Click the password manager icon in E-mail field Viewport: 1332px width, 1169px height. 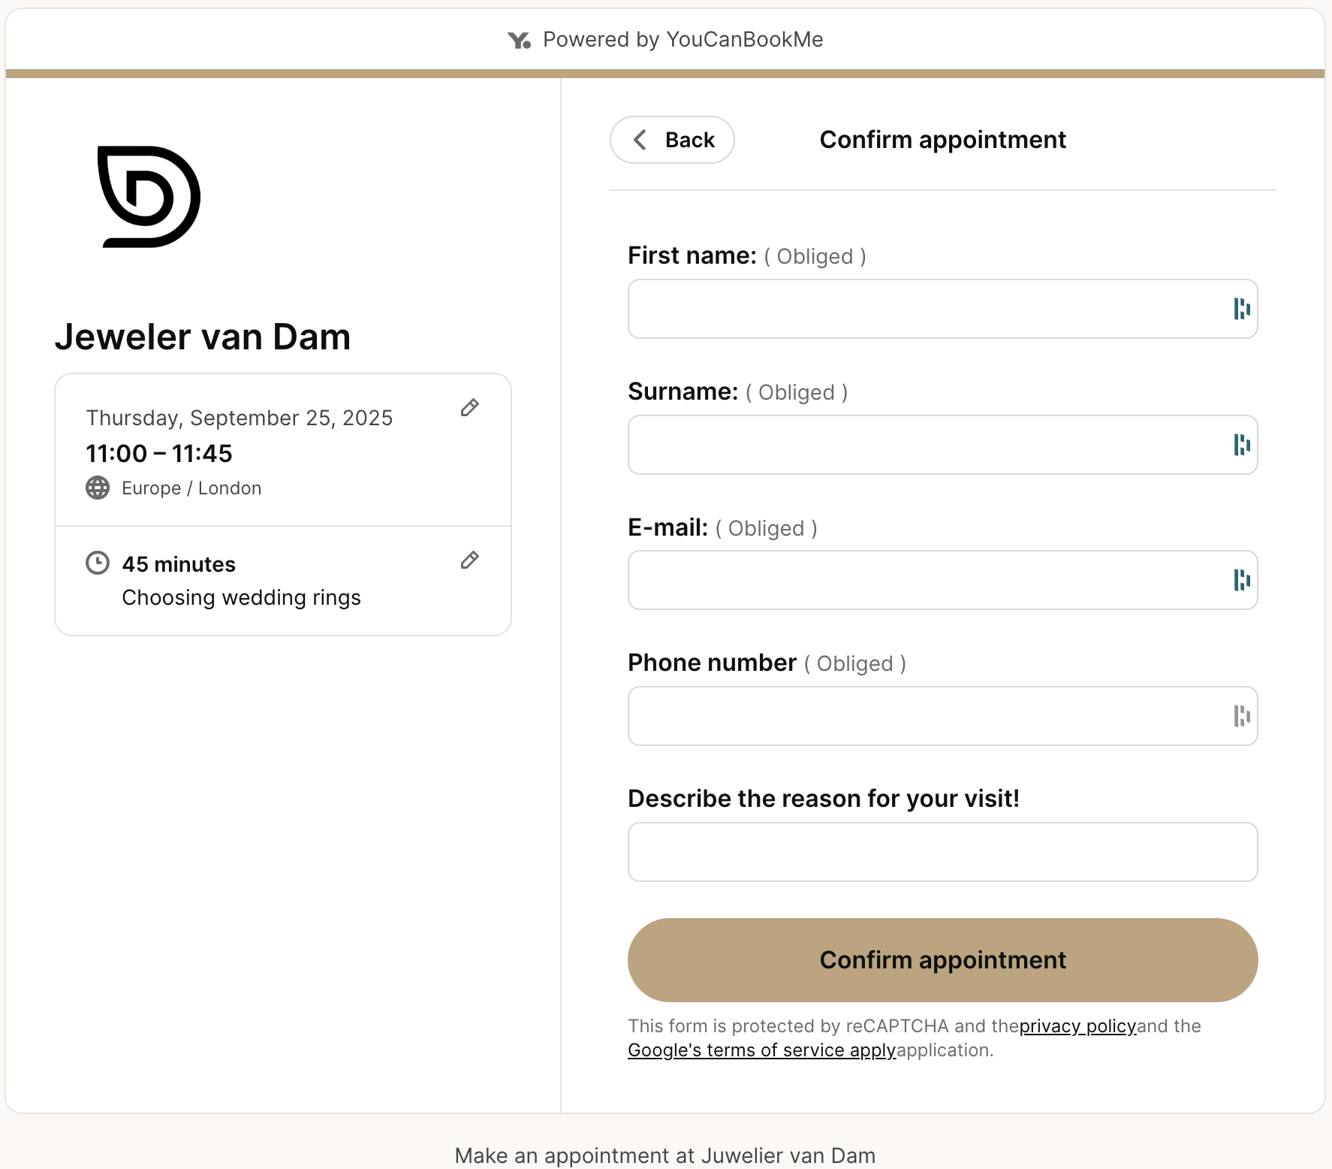coord(1241,580)
